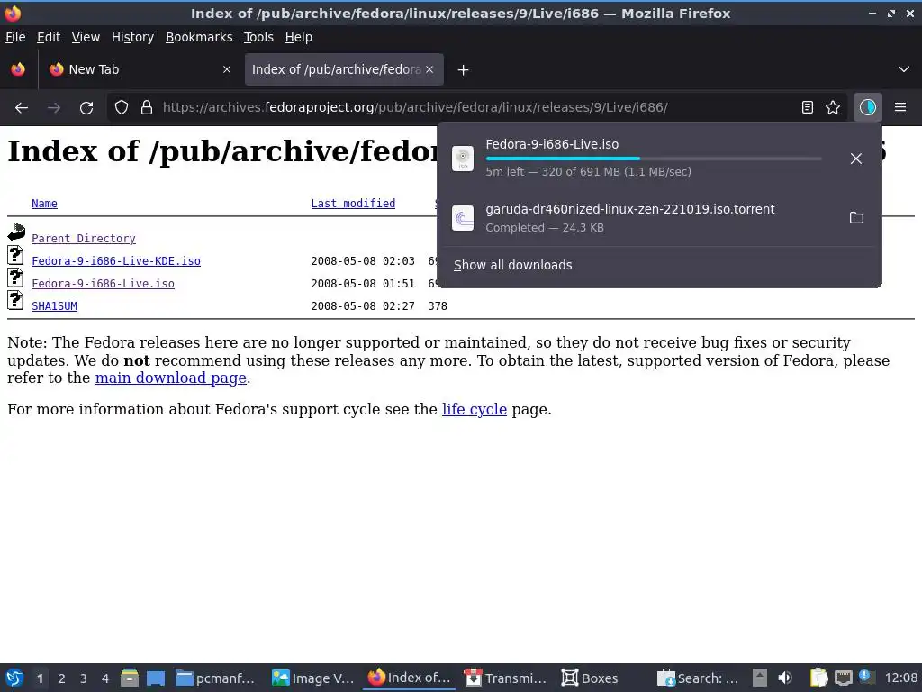Open the life cycle link
This screenshot has height=692, width=922.
tap(474, 409)
